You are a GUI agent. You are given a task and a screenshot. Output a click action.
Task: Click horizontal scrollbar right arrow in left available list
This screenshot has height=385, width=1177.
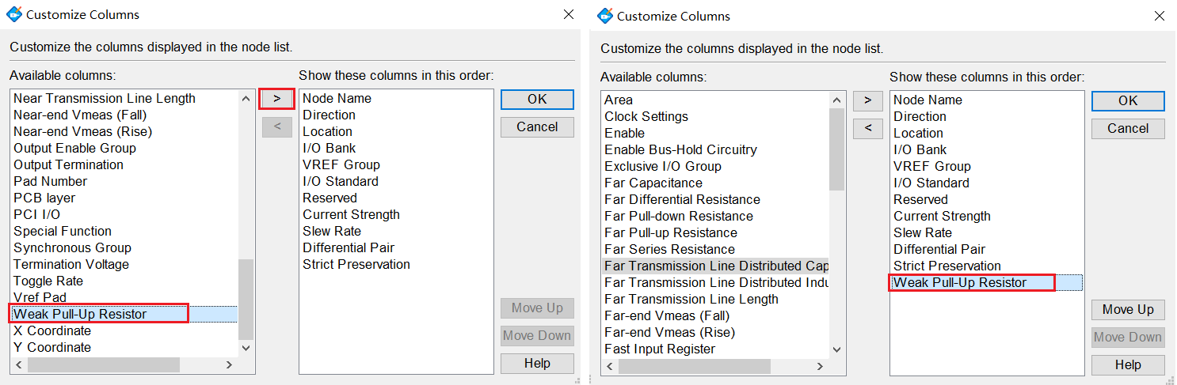click(229, 365)
